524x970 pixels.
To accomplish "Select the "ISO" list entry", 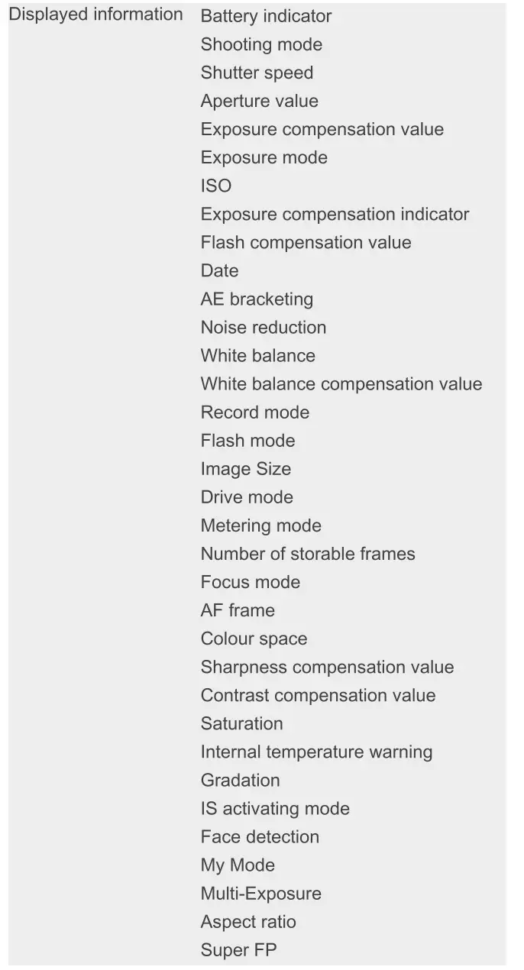I will pyautogui.click(x=216, y=186).
